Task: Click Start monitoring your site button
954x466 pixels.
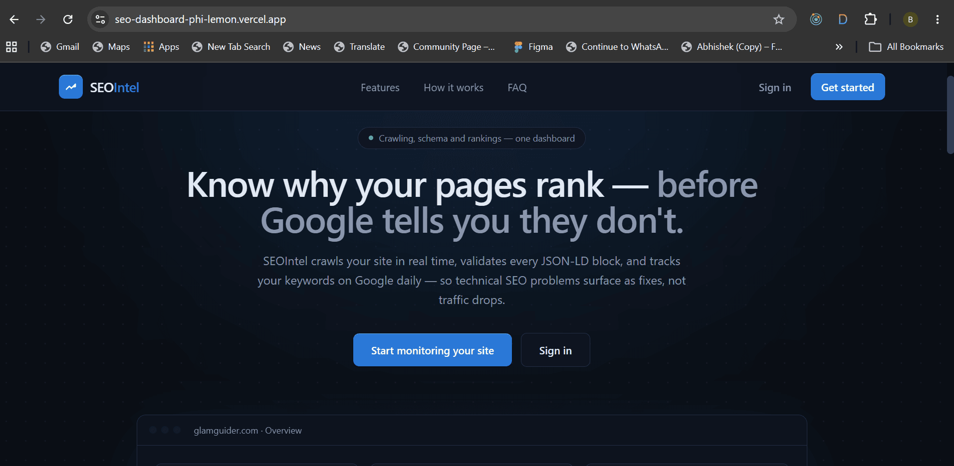Action: pyautogui.click(x=433, y=350)
